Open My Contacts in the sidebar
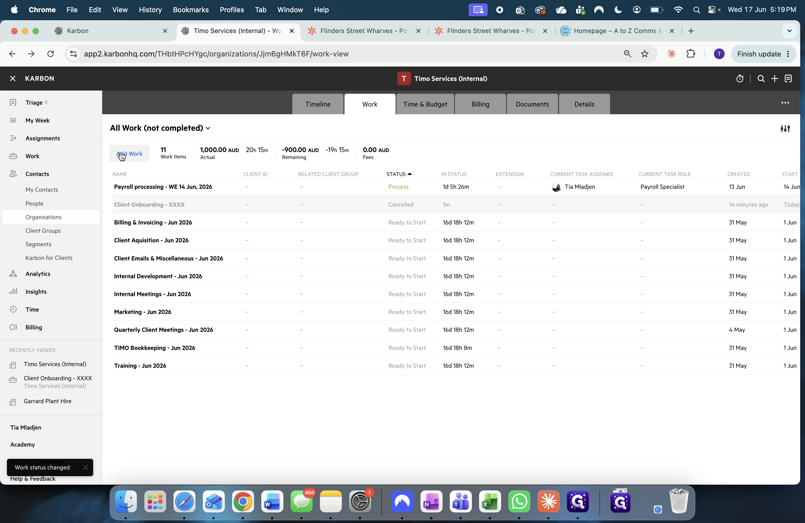The width and height of the screenshot is (805, 523). click(x=42, y=190)
